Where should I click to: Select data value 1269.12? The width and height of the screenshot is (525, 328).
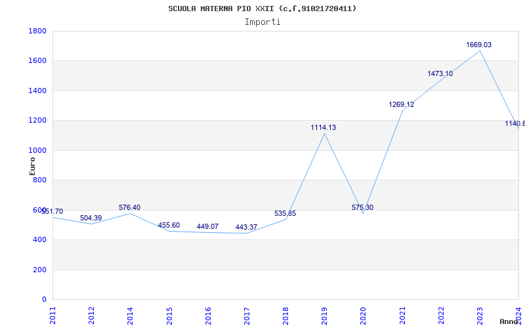coord(402,104)
